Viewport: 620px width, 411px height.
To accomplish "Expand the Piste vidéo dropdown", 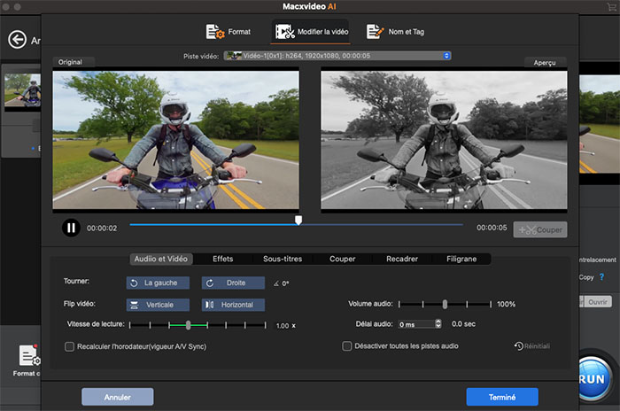I will (x=337, y=56).
